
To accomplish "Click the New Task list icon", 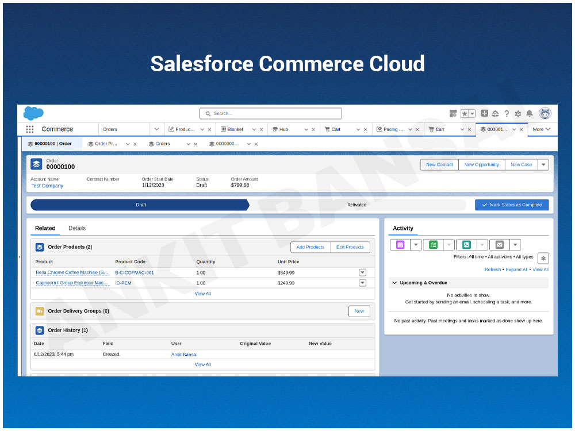I will point(433,244).
